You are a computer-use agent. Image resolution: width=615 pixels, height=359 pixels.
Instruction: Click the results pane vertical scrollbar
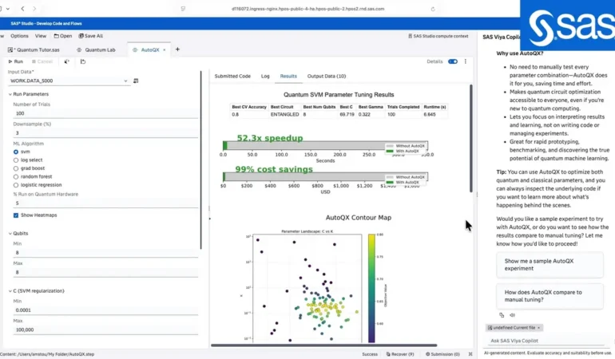click(471, 138)
